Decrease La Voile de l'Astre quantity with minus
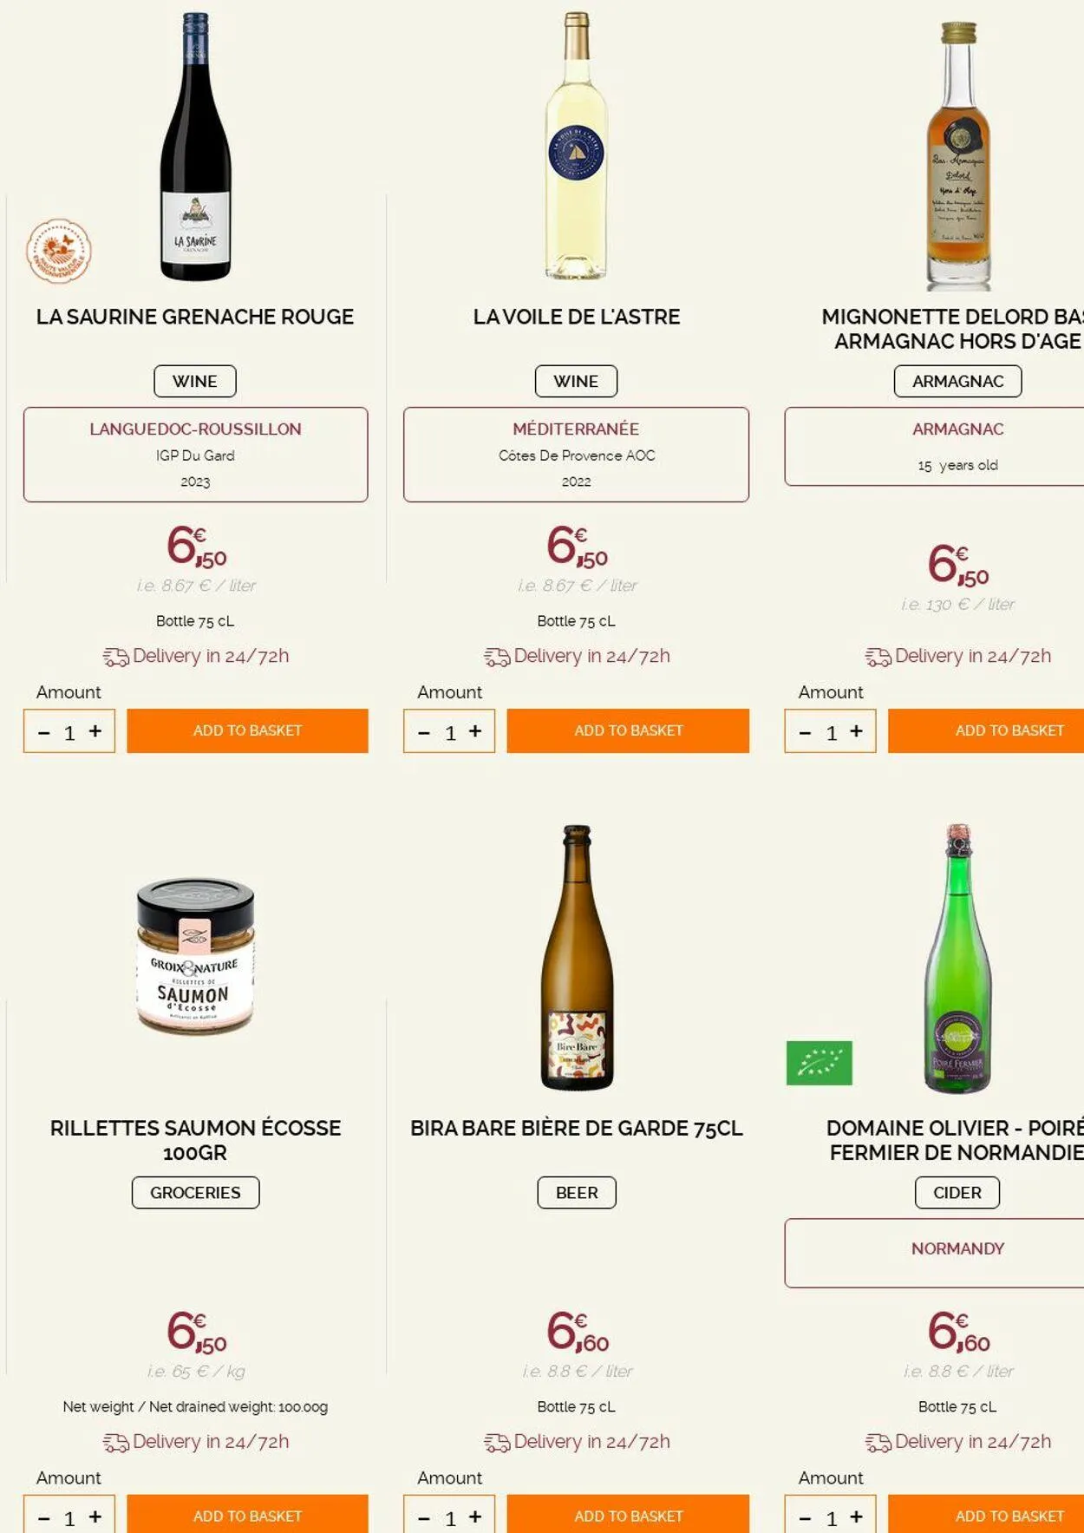The width and height of the screenshot is (1084, 1533). (x=424, y=733)
